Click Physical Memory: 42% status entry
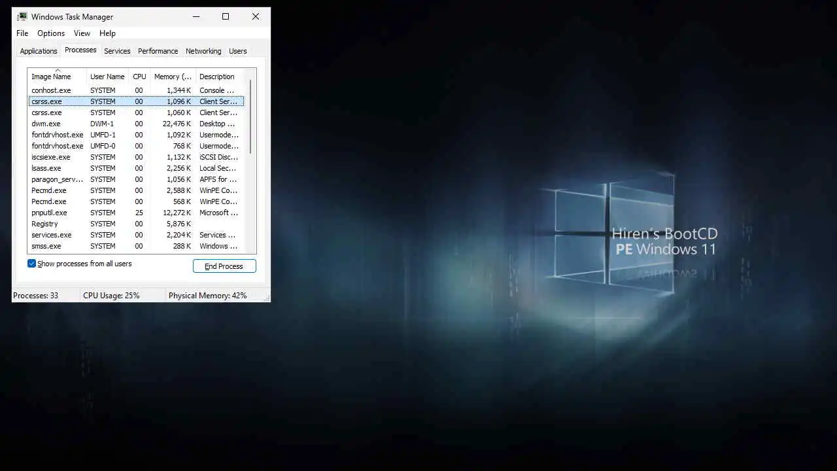This screenshot has width=837, height=471. (208, 296)
